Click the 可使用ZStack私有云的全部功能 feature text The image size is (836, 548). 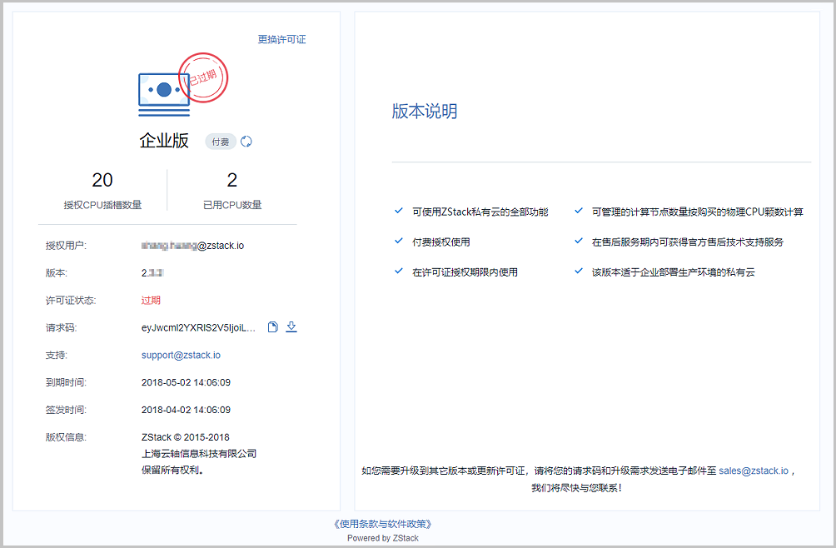(480, 212)
